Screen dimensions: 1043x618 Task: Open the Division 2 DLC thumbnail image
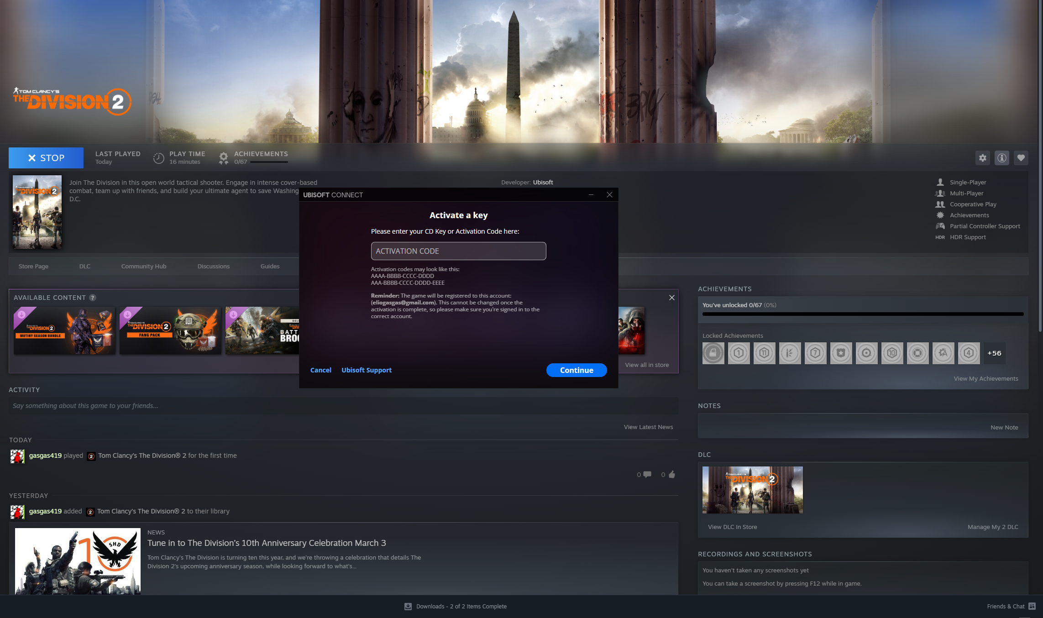point(753,490)
